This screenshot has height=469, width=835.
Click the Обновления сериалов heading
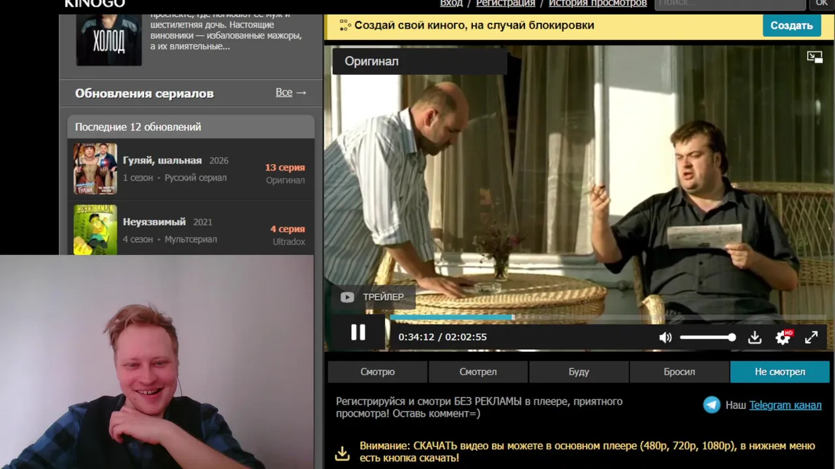pyautogui.click(x=144, y=93)
